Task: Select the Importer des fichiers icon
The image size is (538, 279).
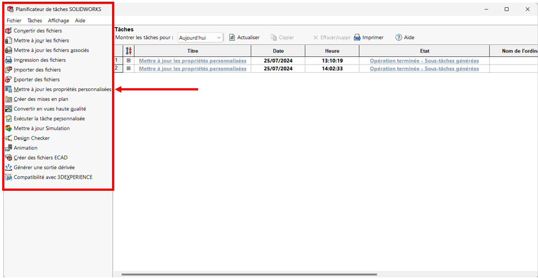Action: [x=8, y=70]
